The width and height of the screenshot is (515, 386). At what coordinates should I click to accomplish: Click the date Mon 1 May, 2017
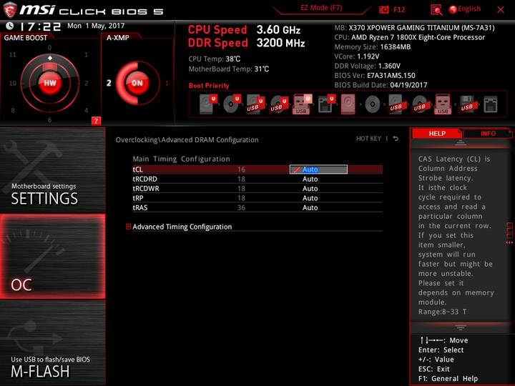click(x=96, y=26)
